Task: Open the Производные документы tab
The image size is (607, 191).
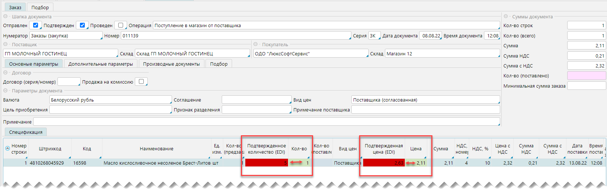Action: click(x=171, y=64)
